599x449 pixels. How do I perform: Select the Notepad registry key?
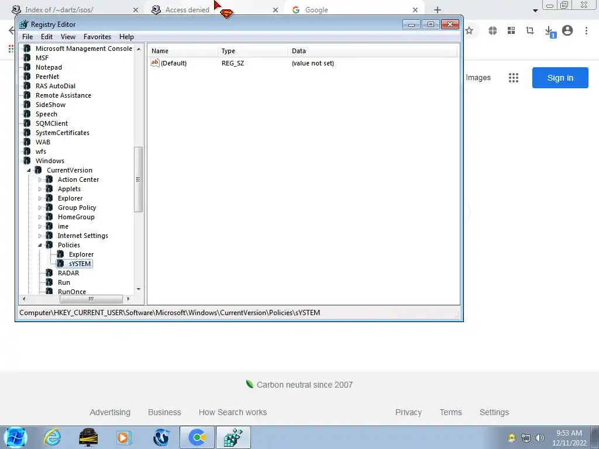(49, 67)
